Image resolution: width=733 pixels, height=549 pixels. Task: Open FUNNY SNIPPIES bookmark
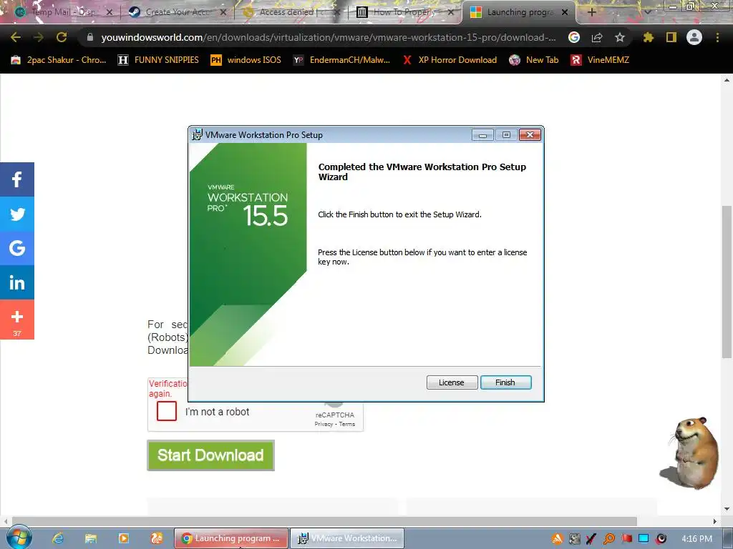coord(158,60)
